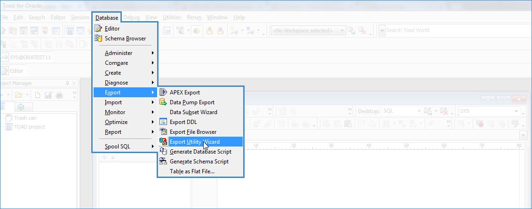The width and height of the screenshot is (532, 209).
Task: Open the Search Toad World dropdown arrow
Action: pyautogui.click(x=382, y=31)
